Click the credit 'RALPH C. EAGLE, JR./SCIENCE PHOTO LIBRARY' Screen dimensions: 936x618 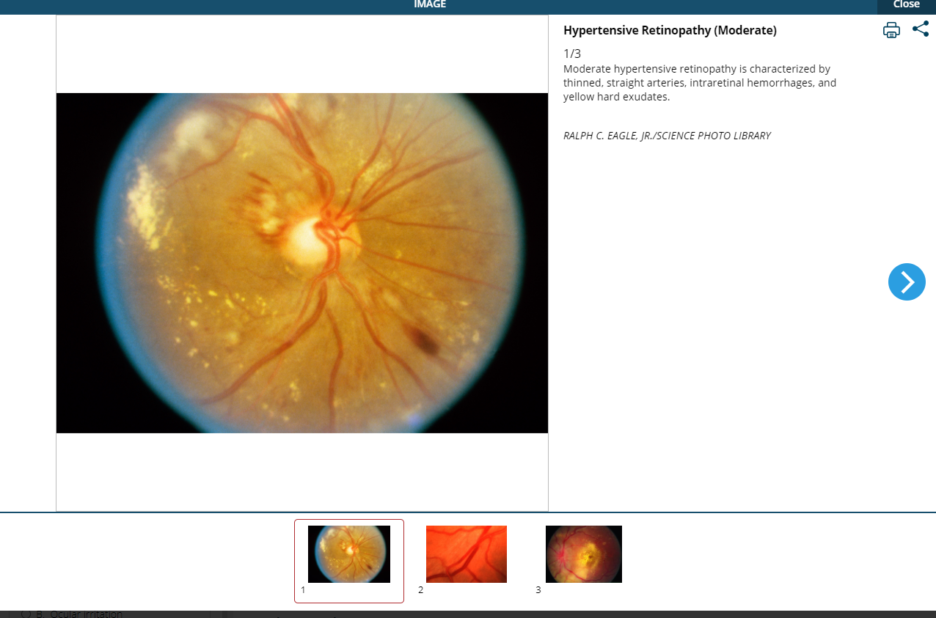[x=667, y=136]
